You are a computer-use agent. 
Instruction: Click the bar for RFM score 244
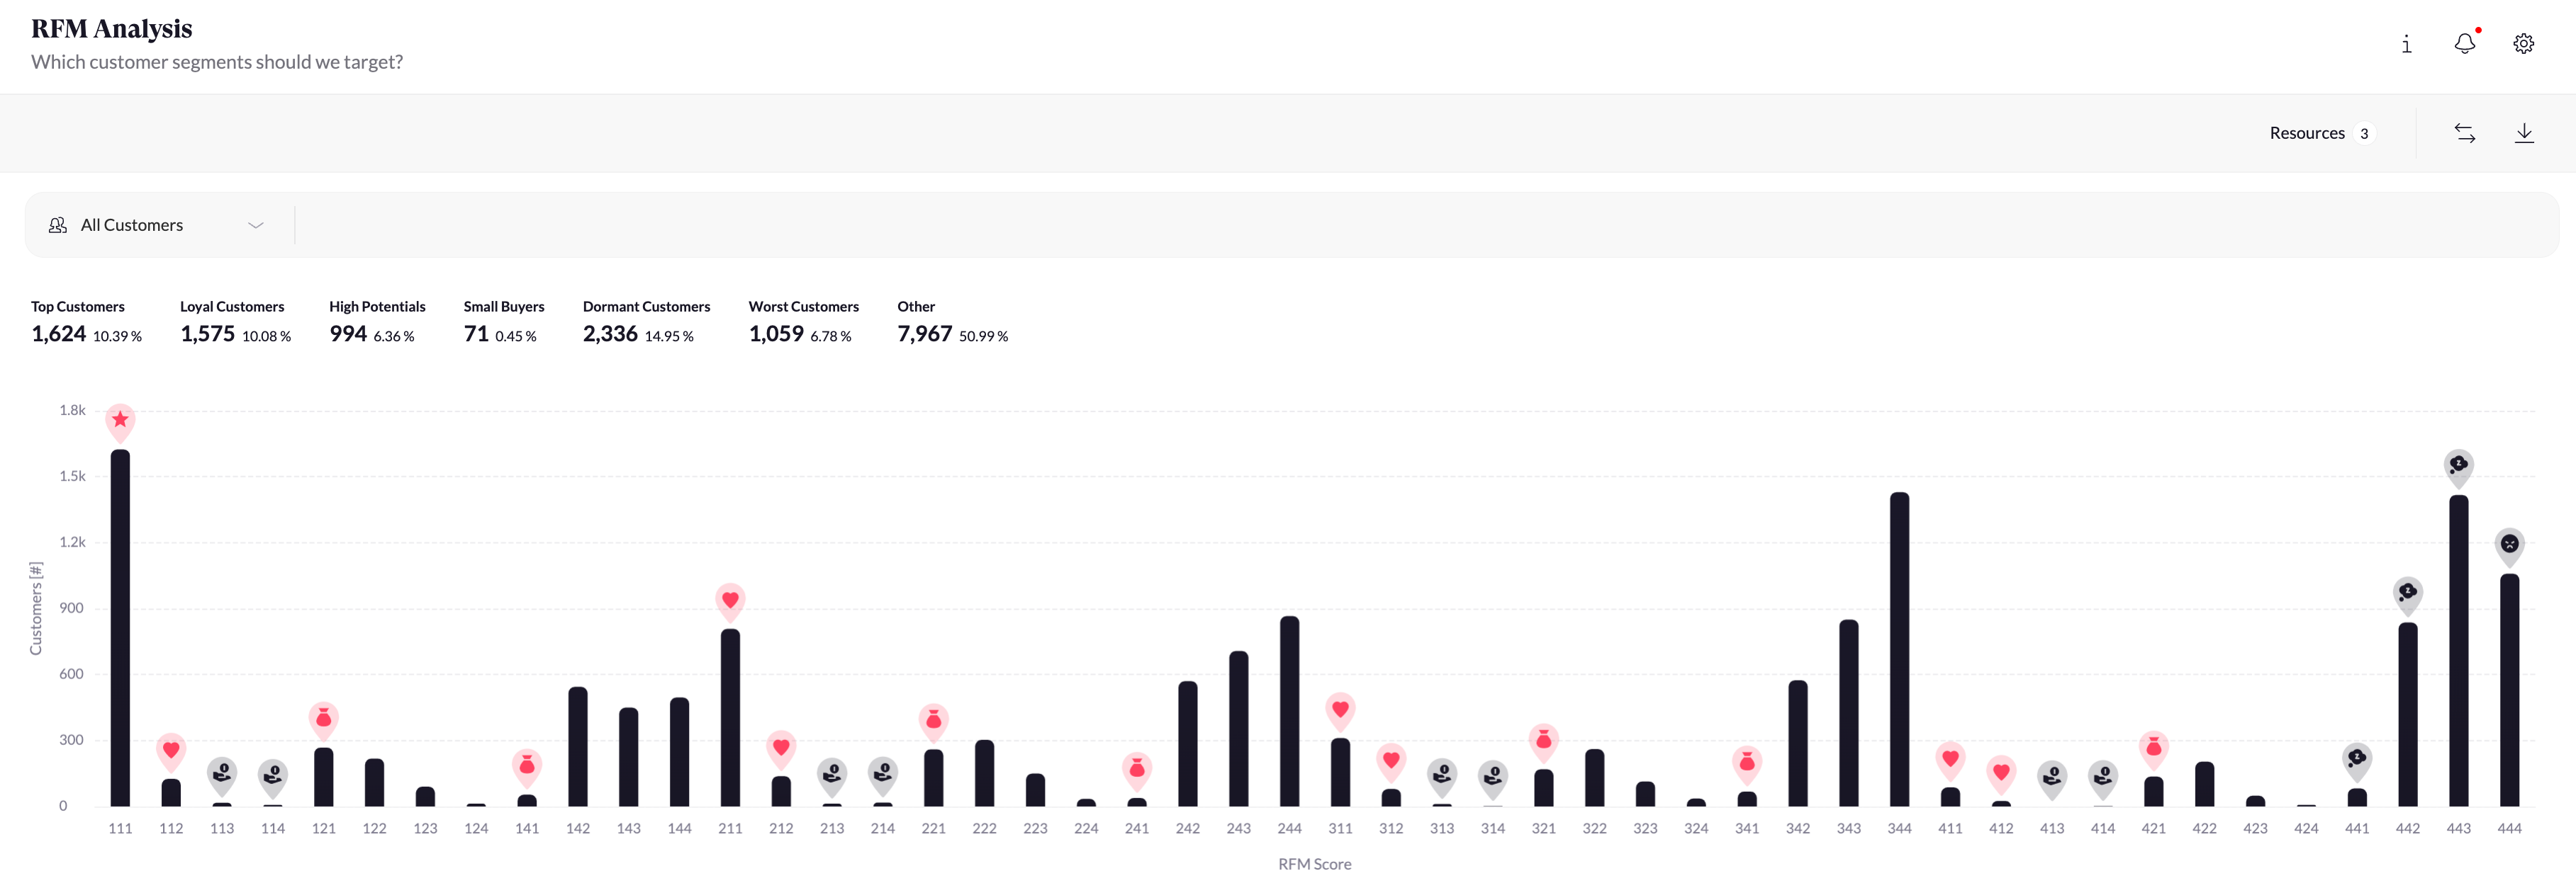(1289, 711)
